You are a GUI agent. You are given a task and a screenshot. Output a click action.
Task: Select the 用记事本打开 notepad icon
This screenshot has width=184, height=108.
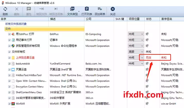pos(13,40)
